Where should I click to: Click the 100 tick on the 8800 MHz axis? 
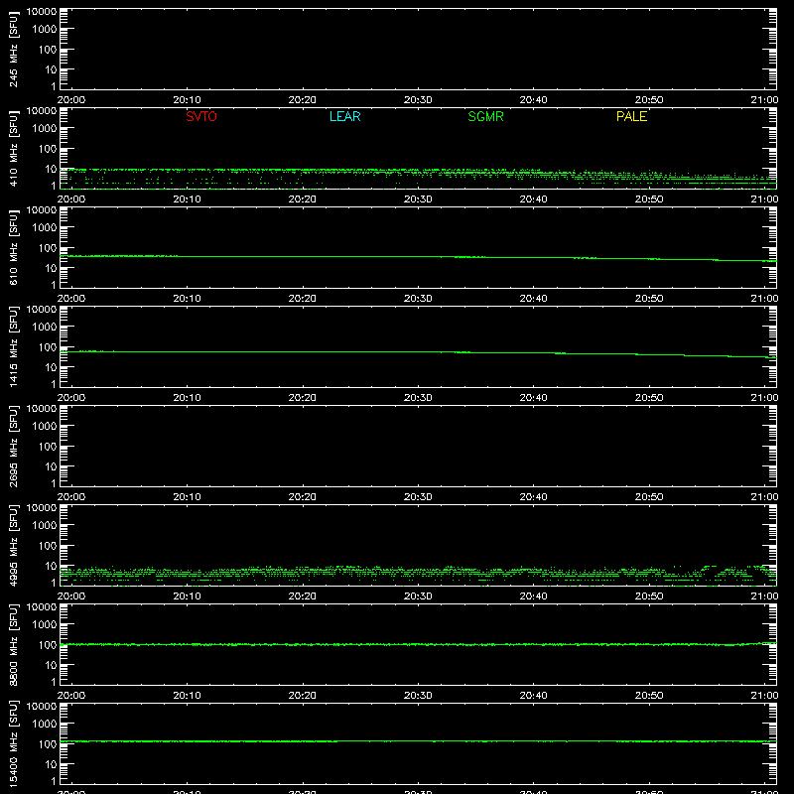48,645
